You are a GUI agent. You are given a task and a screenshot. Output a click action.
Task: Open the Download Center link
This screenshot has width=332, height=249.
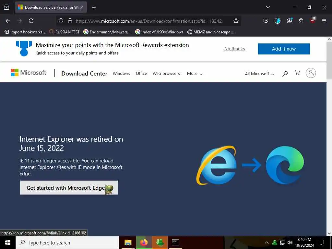[84, 74]
